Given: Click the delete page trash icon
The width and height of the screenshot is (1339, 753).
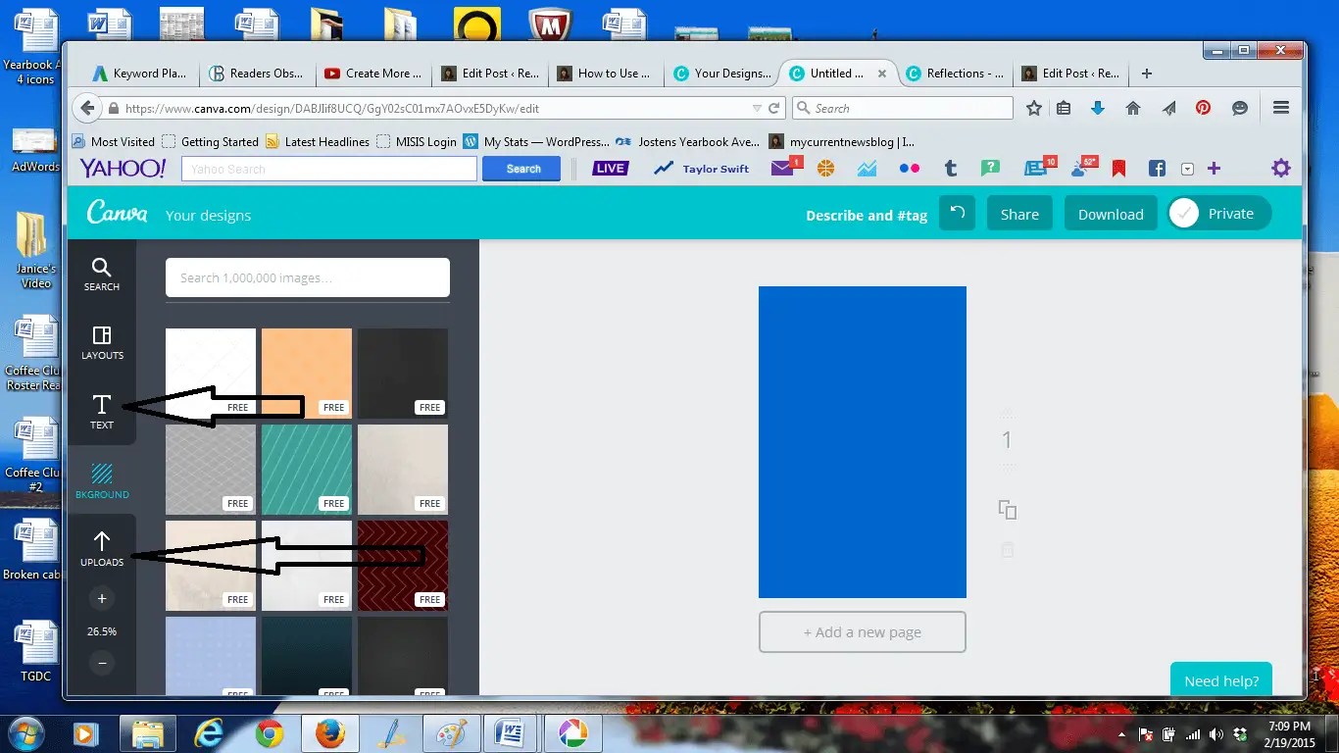Looking at the screenshot, I should click(x=1007, y=550).
